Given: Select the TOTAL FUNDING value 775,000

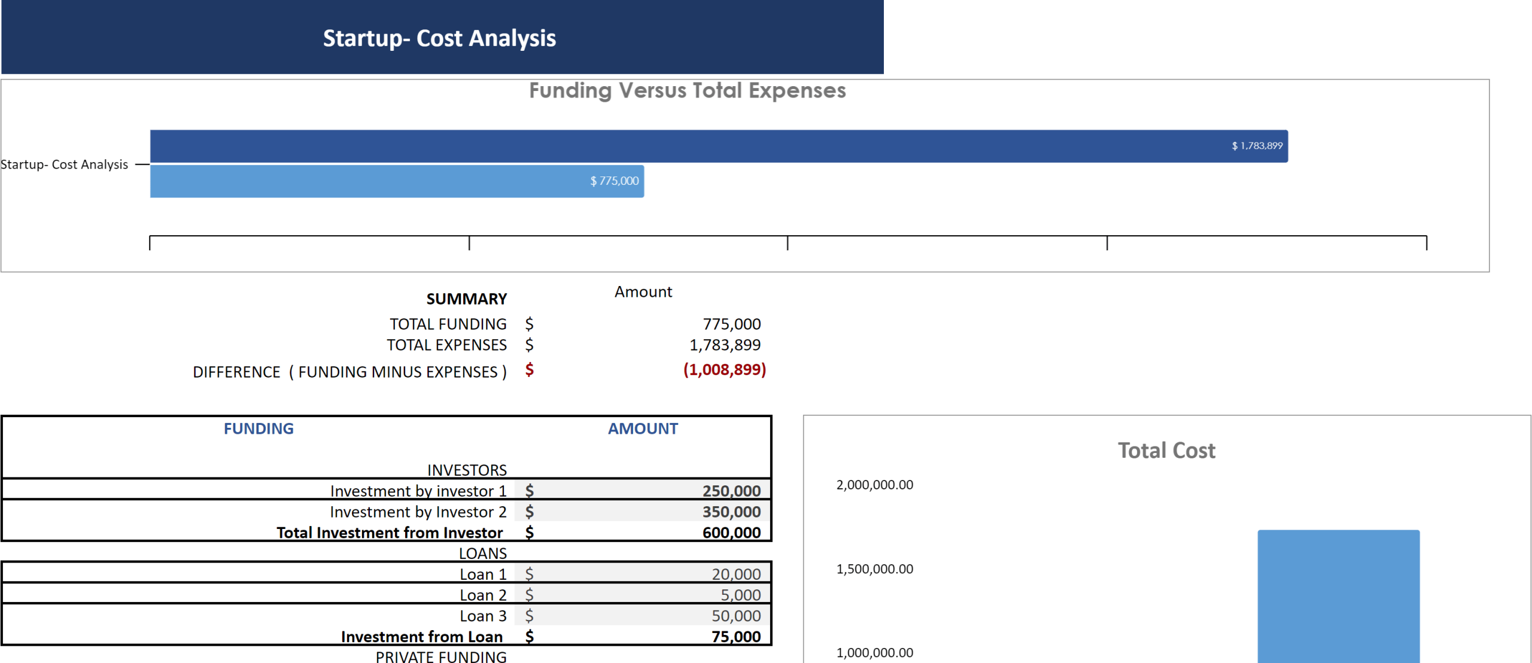Looking at the screenshot, I should pyautogui.click(x=731, y=324).
